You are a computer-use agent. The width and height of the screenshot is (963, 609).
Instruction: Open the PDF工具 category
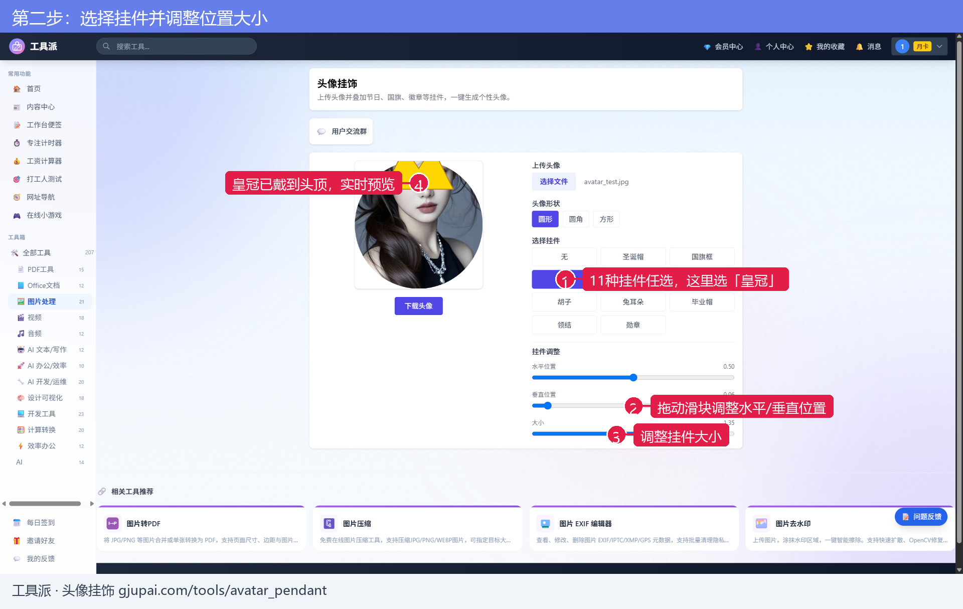50,269
